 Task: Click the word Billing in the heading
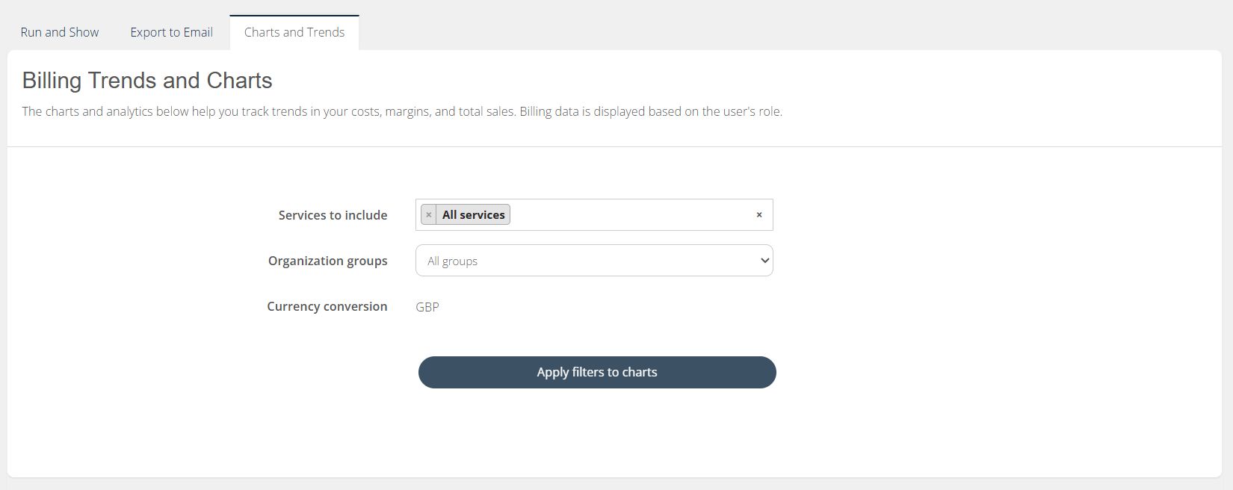pos(52,81)
